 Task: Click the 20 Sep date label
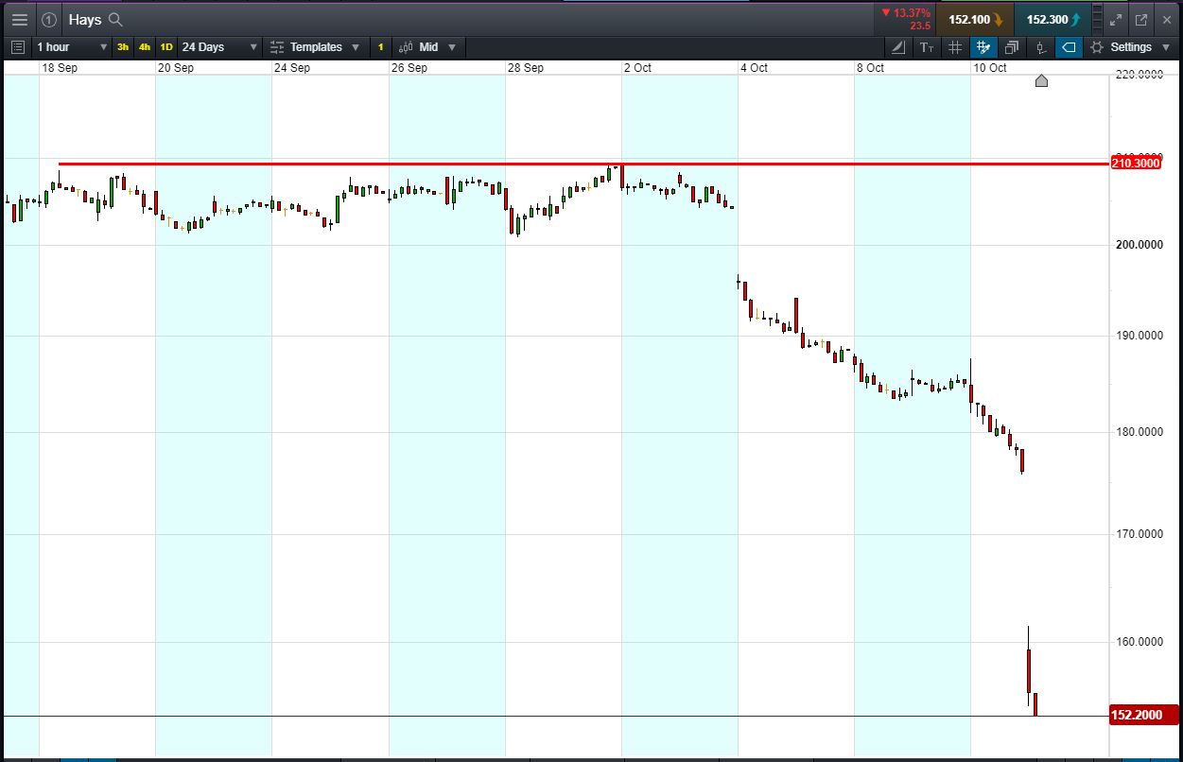click(176, 68)
